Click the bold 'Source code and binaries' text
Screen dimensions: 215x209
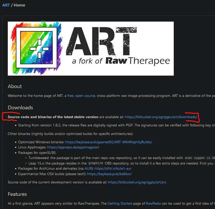coord(53,117)
